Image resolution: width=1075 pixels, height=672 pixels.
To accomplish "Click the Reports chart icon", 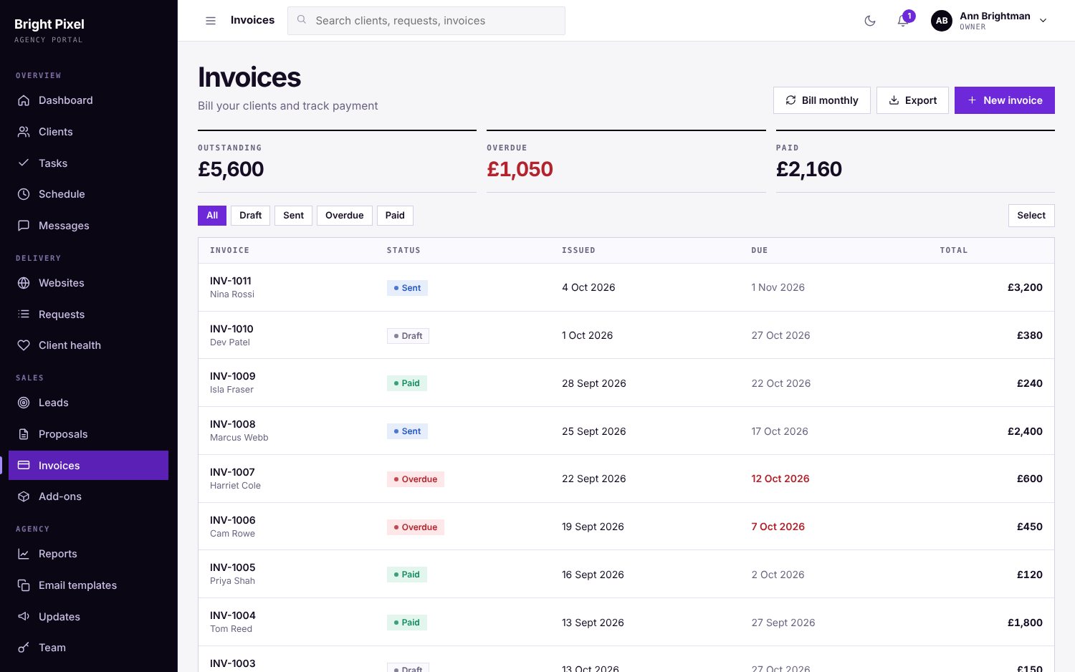I will [x=24, y=554].
